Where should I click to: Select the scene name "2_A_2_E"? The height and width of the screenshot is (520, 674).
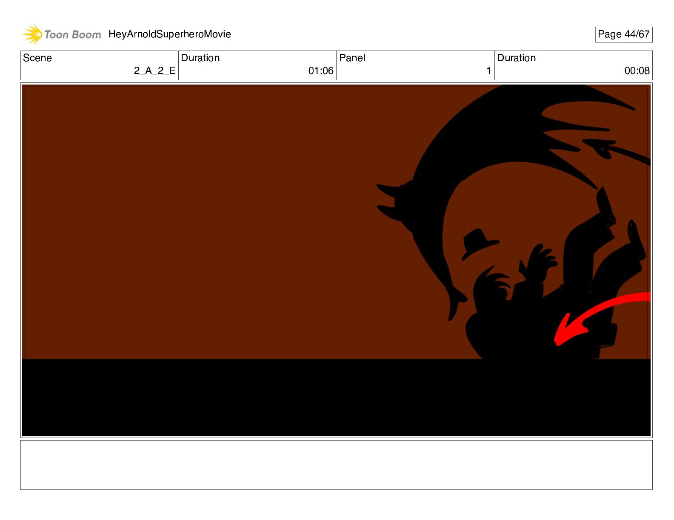[x=154, y=71]
